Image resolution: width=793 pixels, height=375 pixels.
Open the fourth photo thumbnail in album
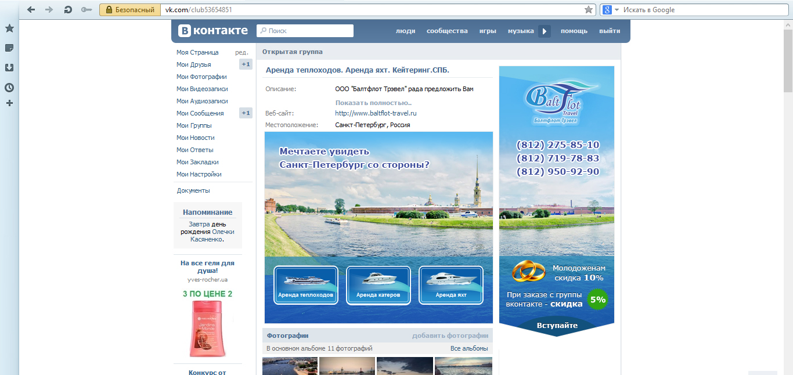(463, 366)
